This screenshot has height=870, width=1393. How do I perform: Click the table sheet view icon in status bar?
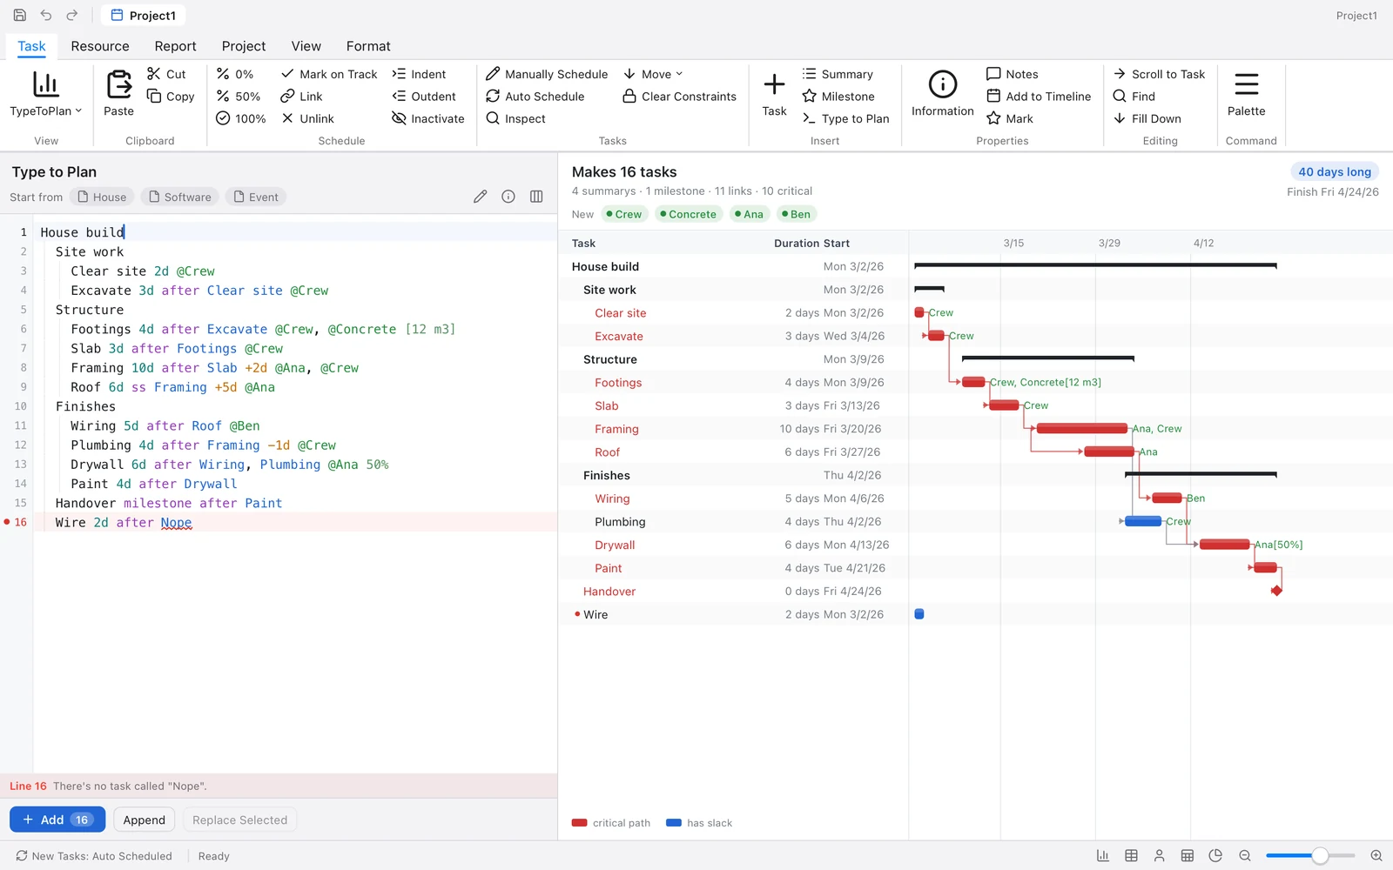[x=1131, y=856]
